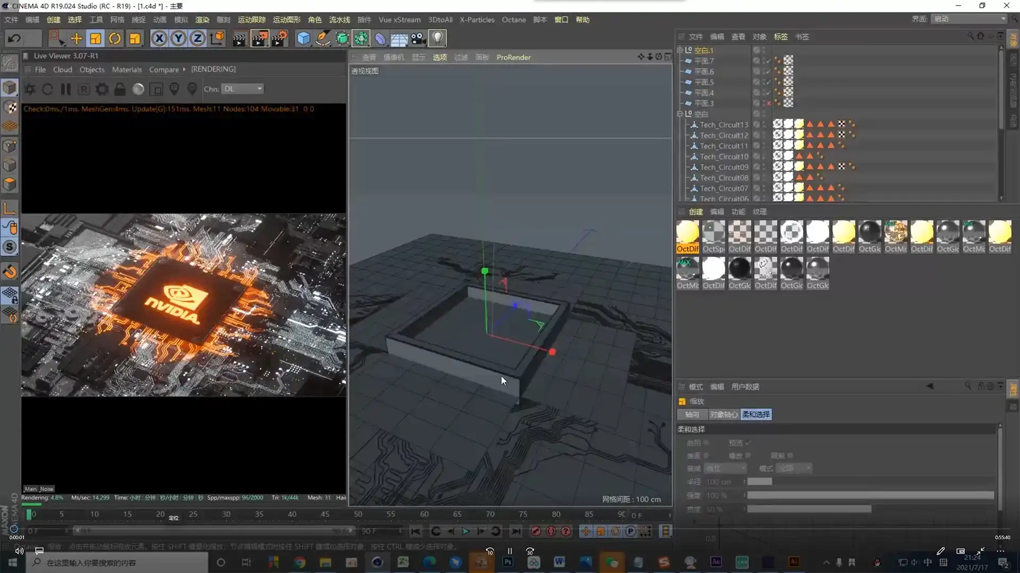The image size is (1020, 573).
Task: Pause the render in Live Viewer
Action: pyautogui.click(x=65, y=89)
